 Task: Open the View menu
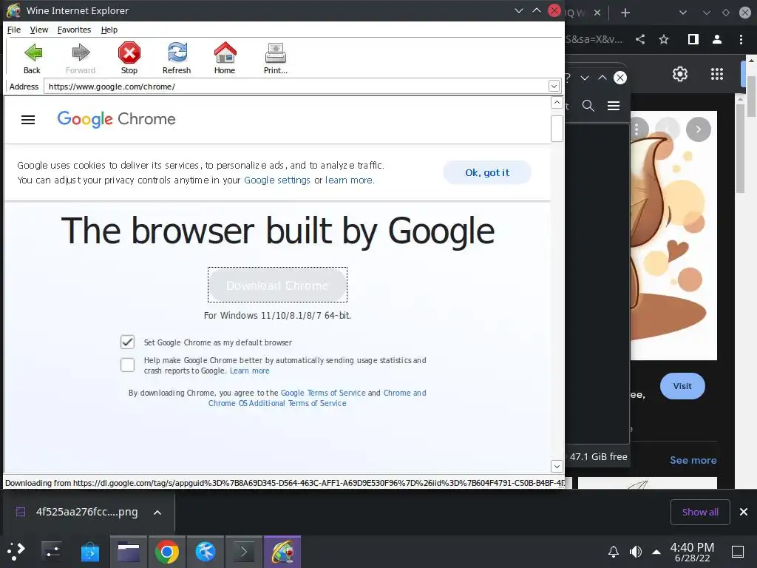point(39,30)
